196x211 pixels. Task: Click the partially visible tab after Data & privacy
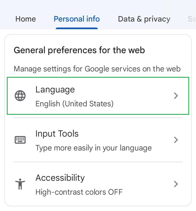[x=192, y=19]
